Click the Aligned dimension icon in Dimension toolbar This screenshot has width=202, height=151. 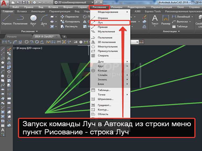pyautogui.click(x=9, y=42)
